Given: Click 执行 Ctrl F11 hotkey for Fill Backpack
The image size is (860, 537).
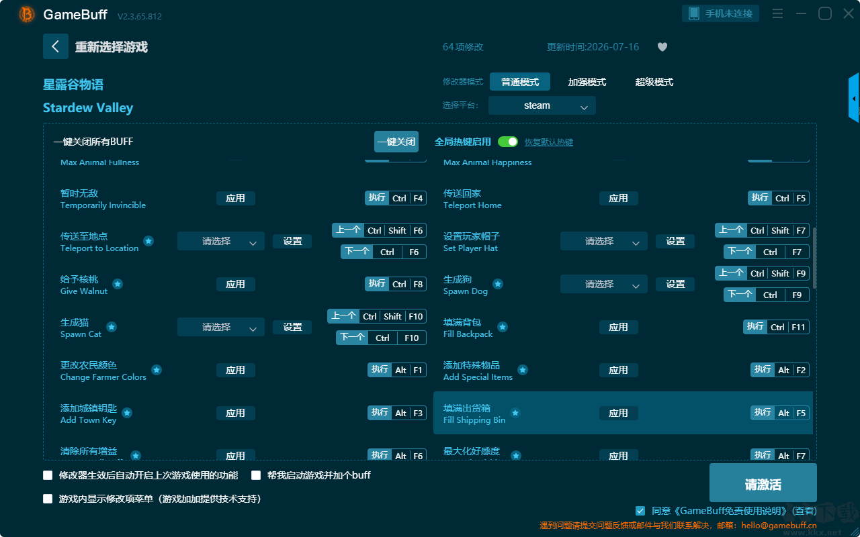Looking at the screenshot, I should coord(776,327).
